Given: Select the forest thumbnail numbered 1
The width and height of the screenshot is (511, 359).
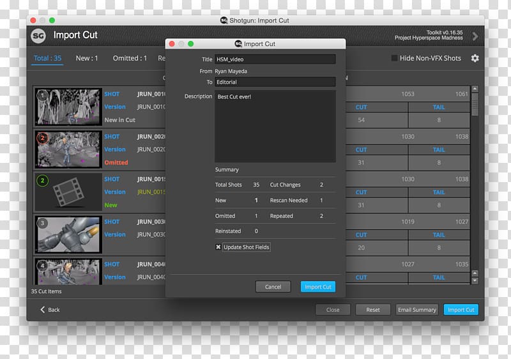Looking at the screenshot, I should (68, 107).
